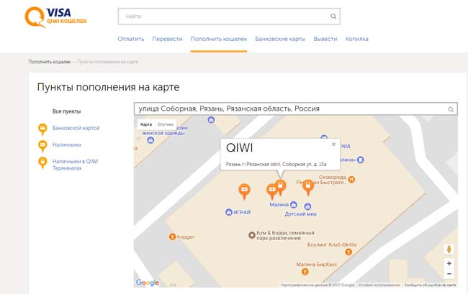This screenshot has width=468, height=294.
Task: Open the Оплатить menu item
Action: click(x=131, y=39)
